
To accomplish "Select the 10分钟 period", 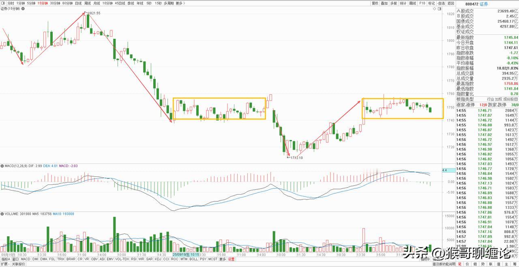I will point(107,3).
